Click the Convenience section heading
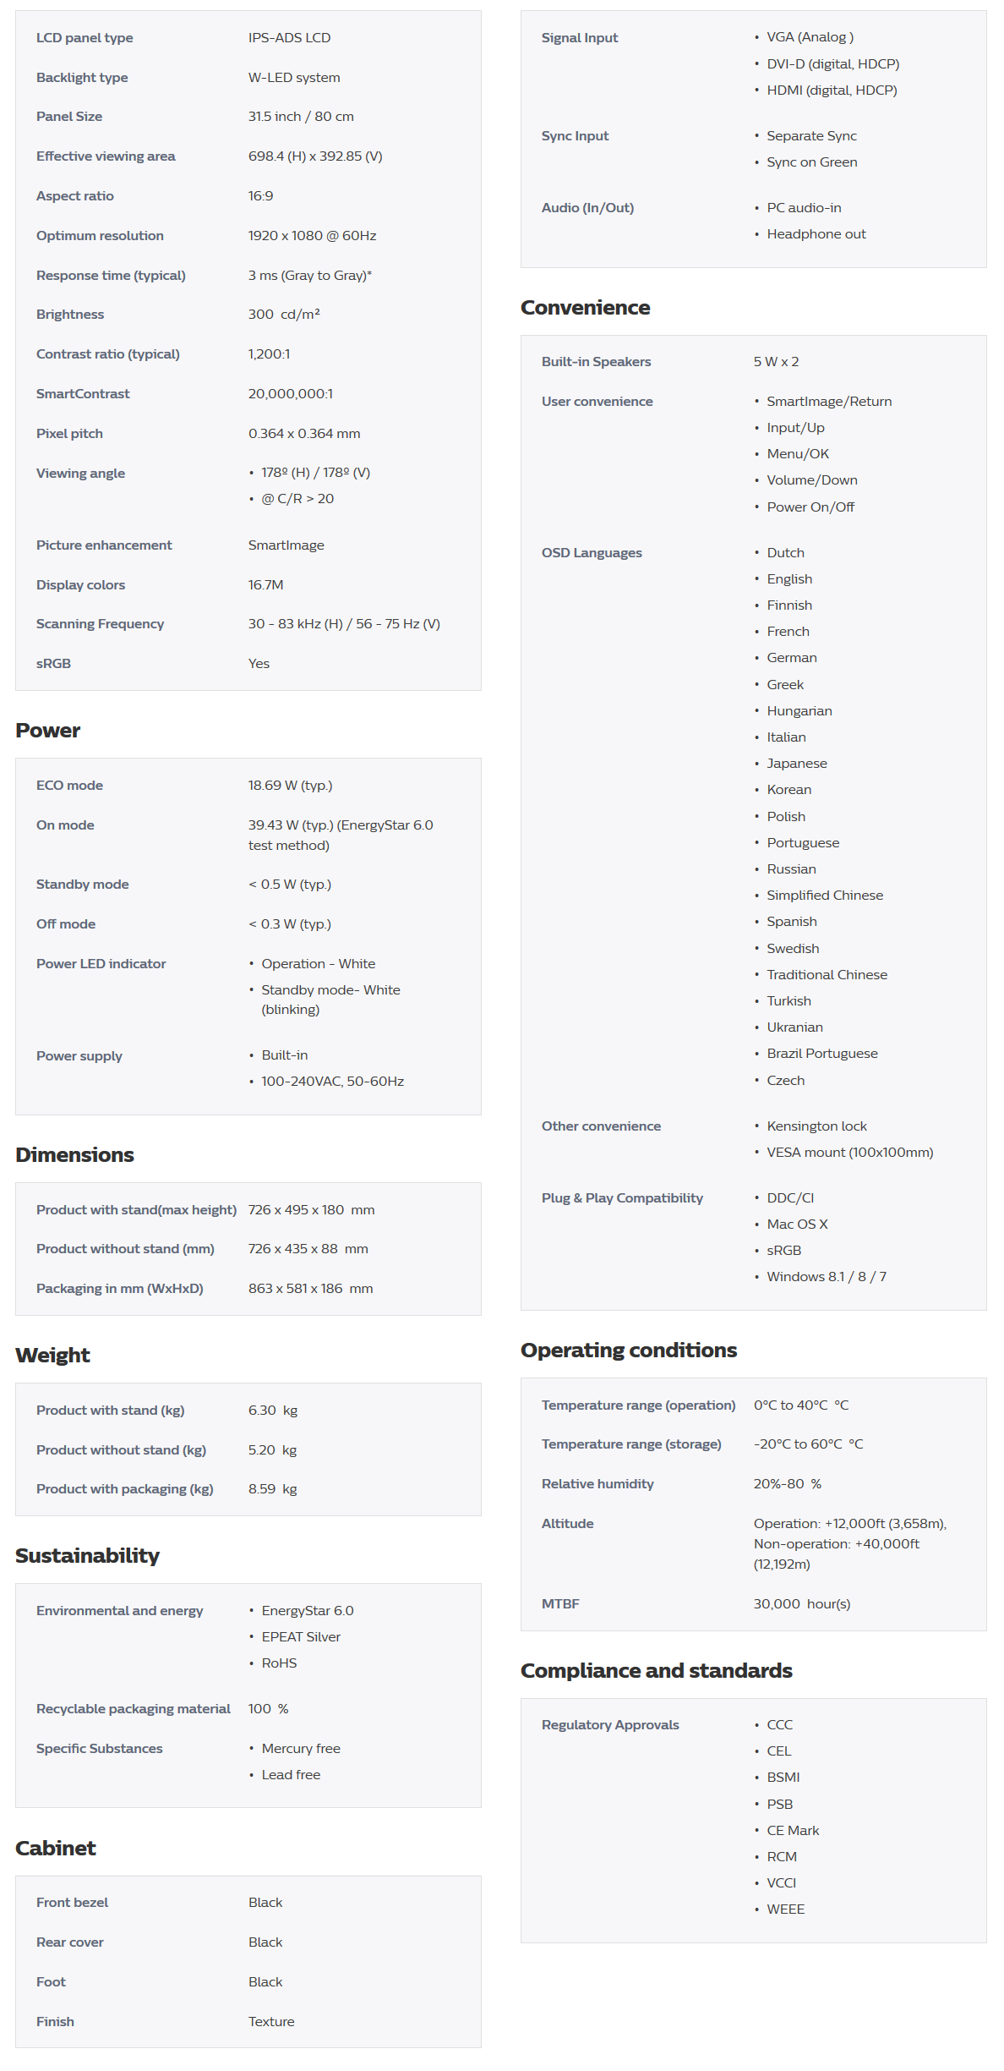 pyautogui.click(x=585, y=308)
